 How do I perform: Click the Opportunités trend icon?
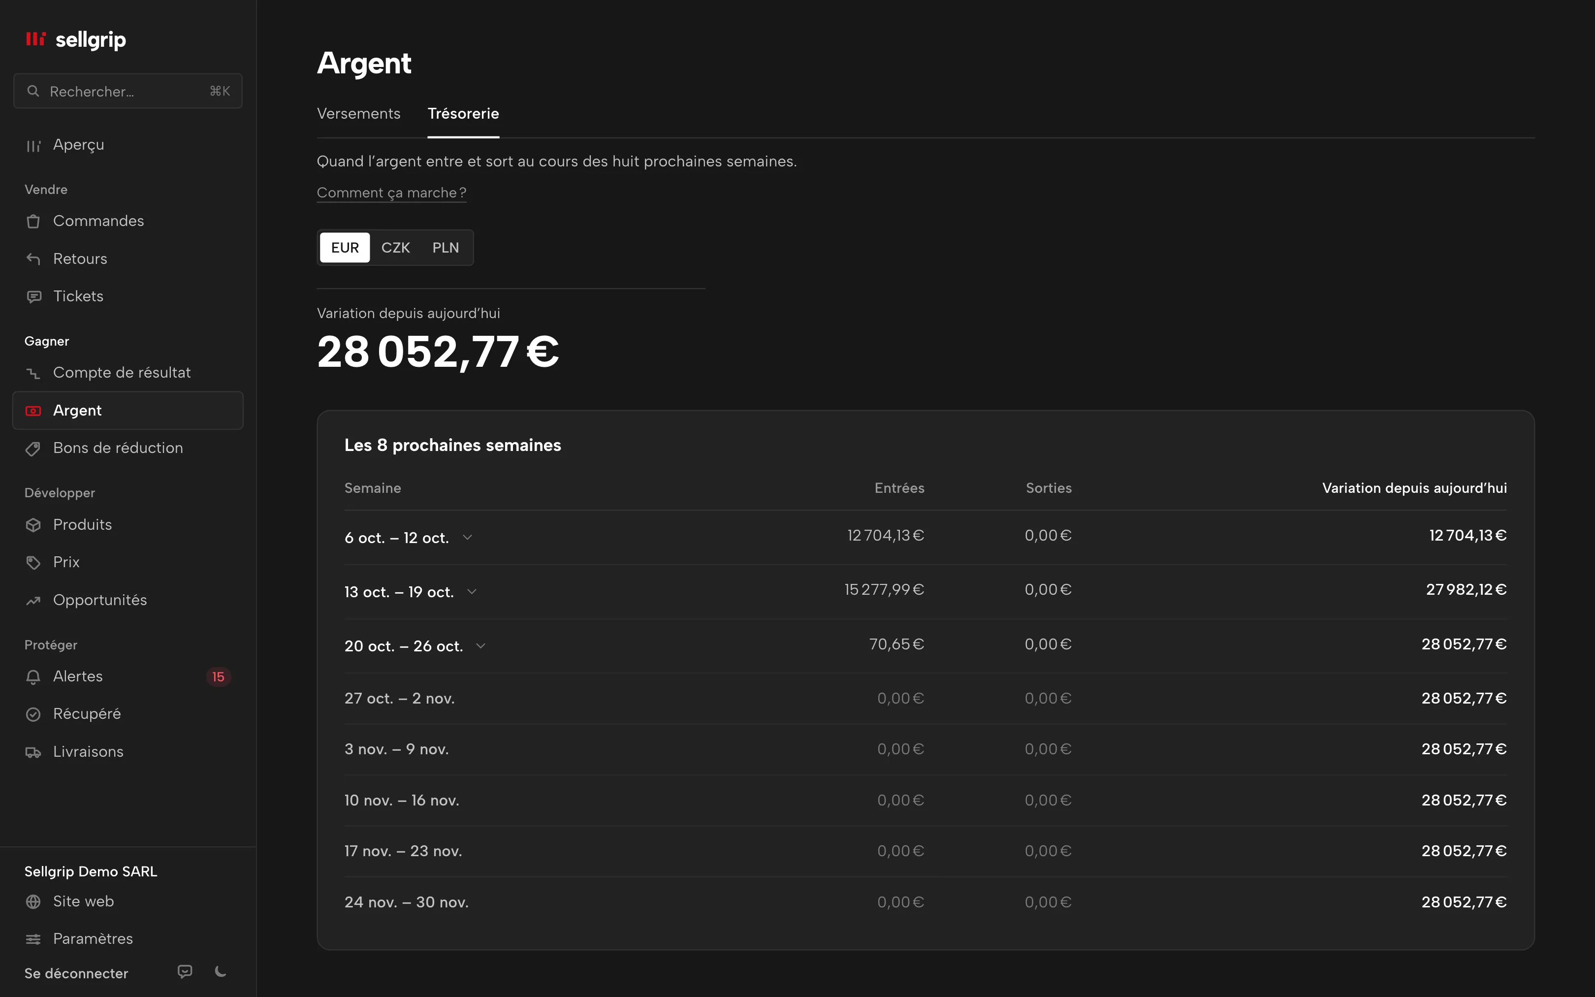(33, 601)
